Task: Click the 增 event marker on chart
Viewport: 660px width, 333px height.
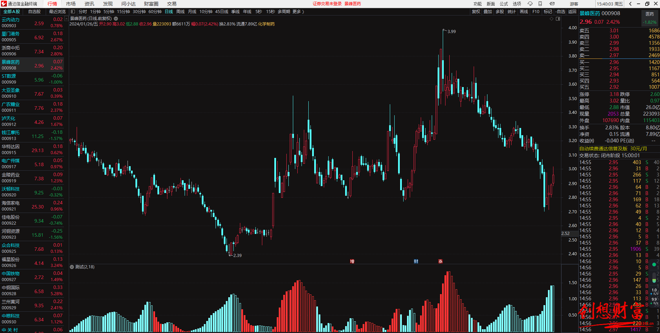Action: point(352,261)
